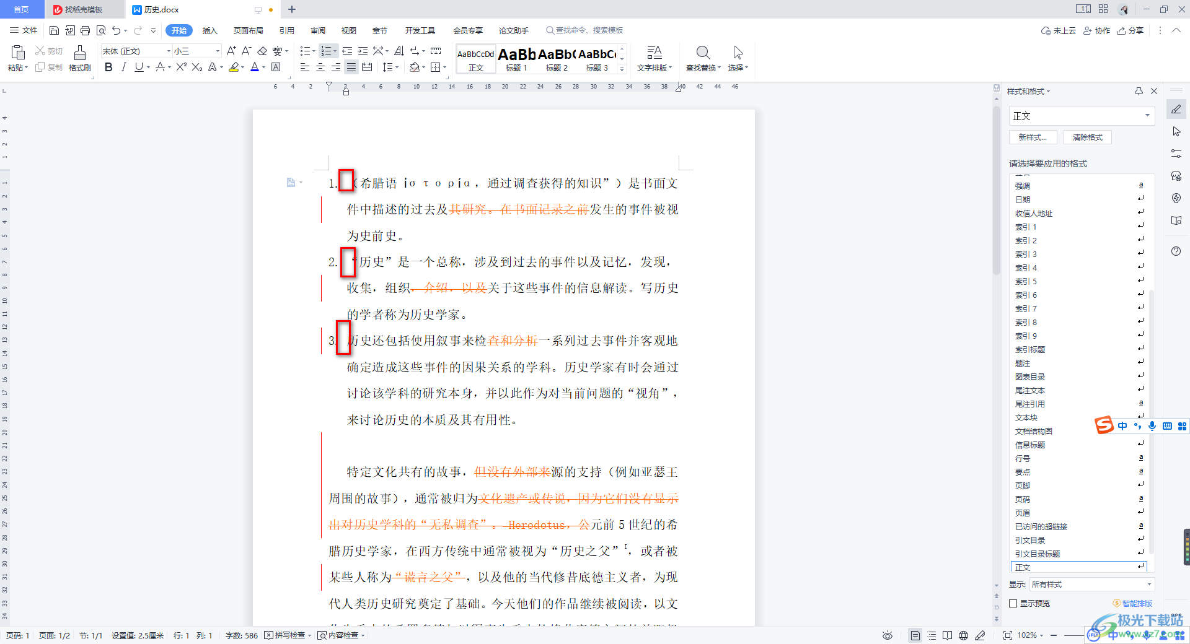The image size is (1190, 644).
Task: Open the 引用 ribbon tab
Action: point(286,30)
